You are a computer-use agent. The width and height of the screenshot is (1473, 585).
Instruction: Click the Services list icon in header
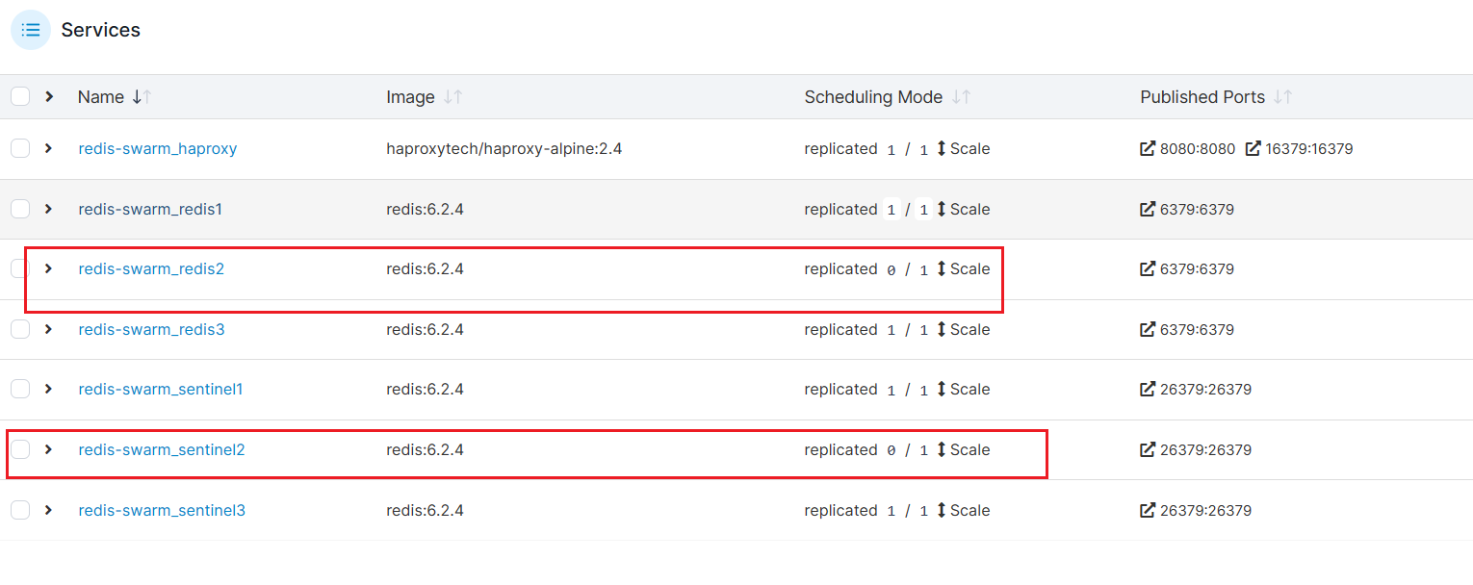[31, 30]
